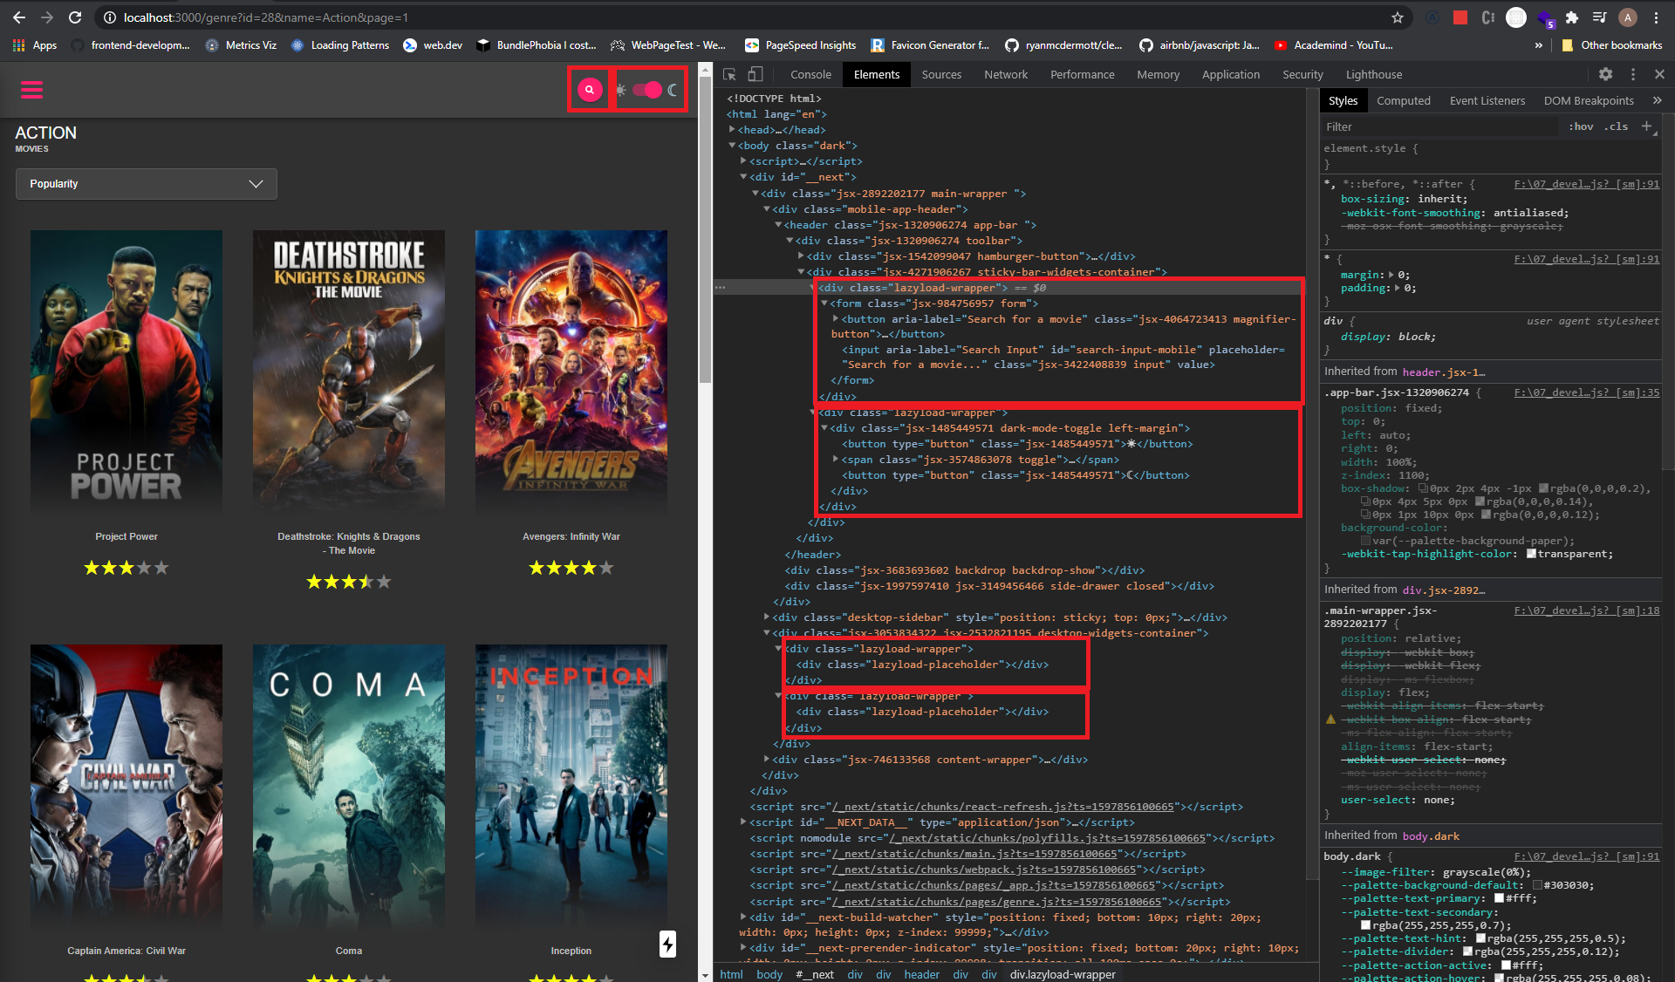The width and height of the screenshot is (1675, 982).
Task: Toggle the DevTools device toolbar icon
Action: (x=755, y=75)
